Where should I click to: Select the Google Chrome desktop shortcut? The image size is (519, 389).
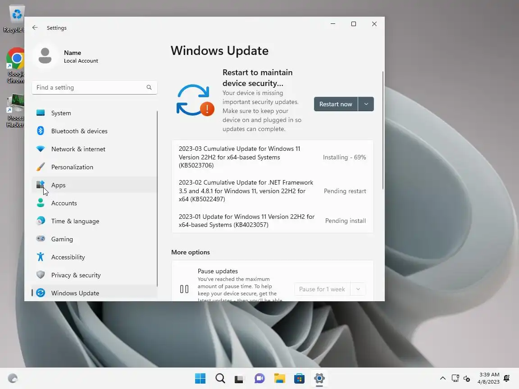coord(15,65)
